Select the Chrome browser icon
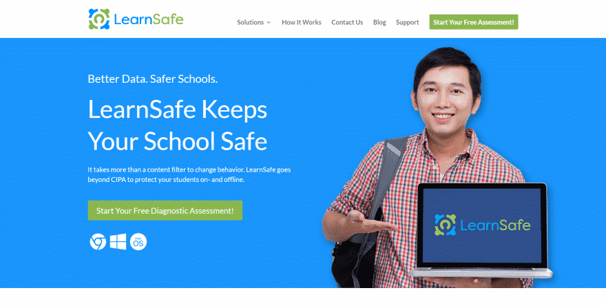Image resolution: width=606 pixels, height=306 pixels. click(x=98, y=242)
